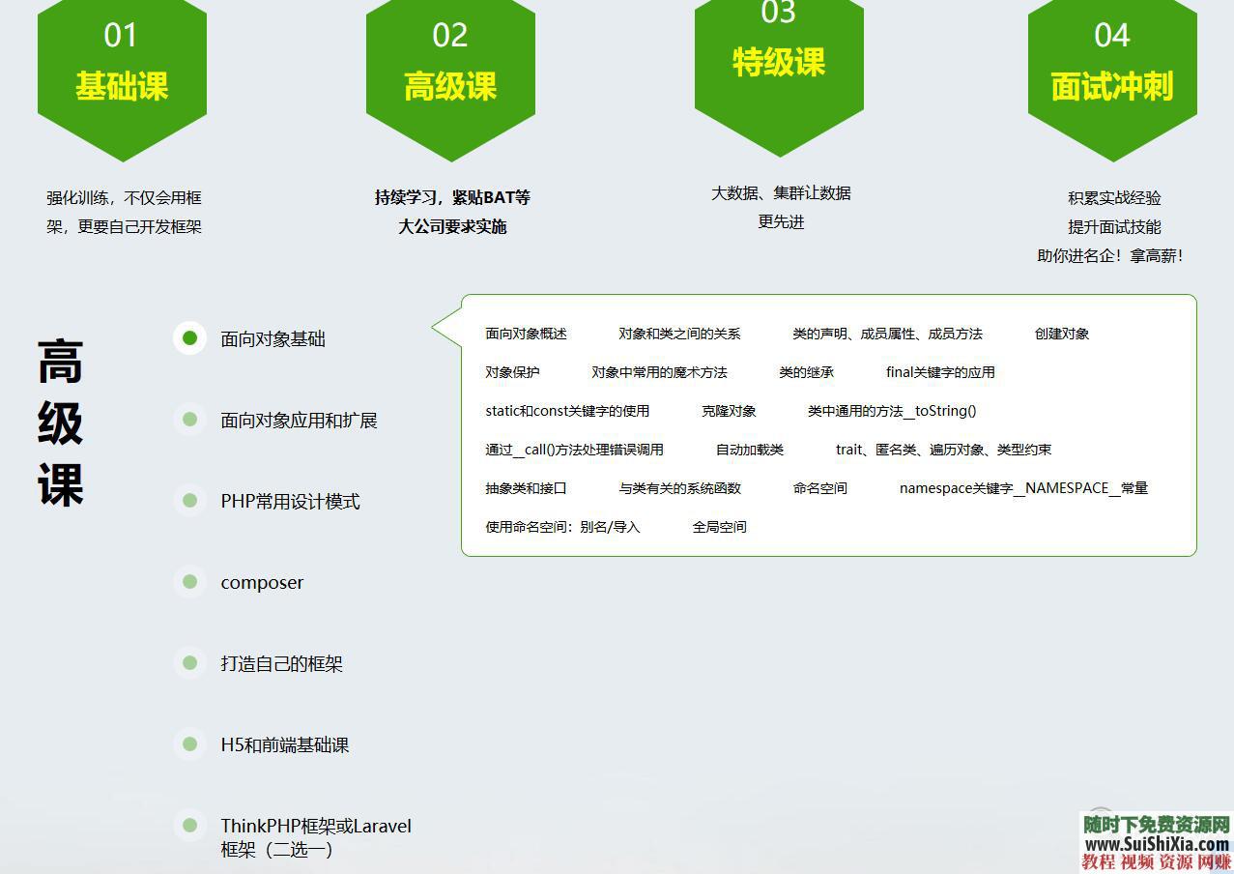Click the green dot beside ThinkPHP框架或Laravel框架
Screen dimensions: 1234x874
[x=189, y=826]
